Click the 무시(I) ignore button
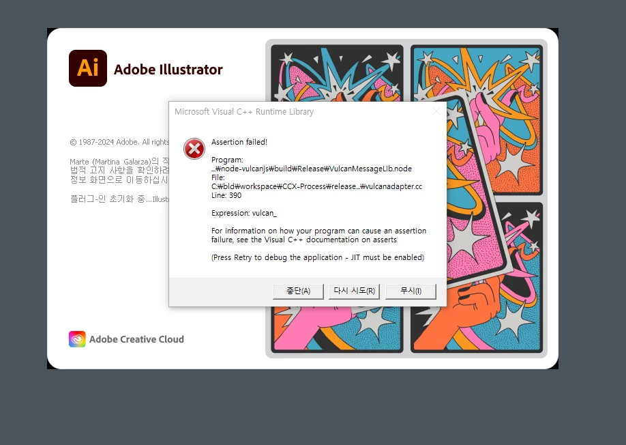Image resolution: width=626 pixels, height=445 pixels. (411, 291)
